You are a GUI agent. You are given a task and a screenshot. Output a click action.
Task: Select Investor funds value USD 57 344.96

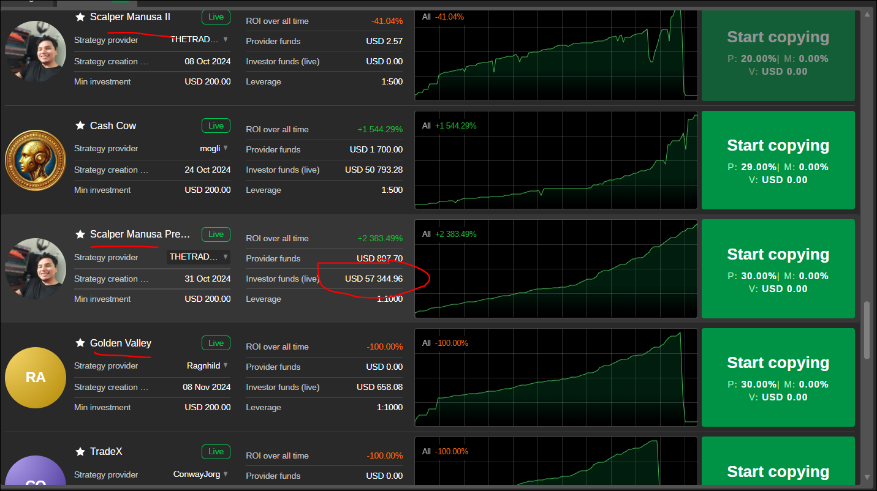pyautogui.click(x=374, y=279)
